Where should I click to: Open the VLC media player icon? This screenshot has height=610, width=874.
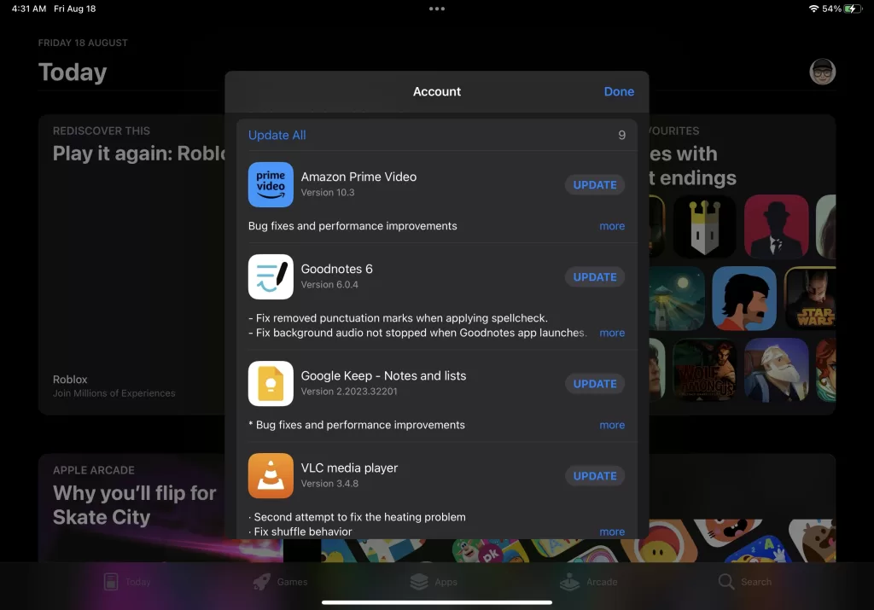[x=271, y=476]
